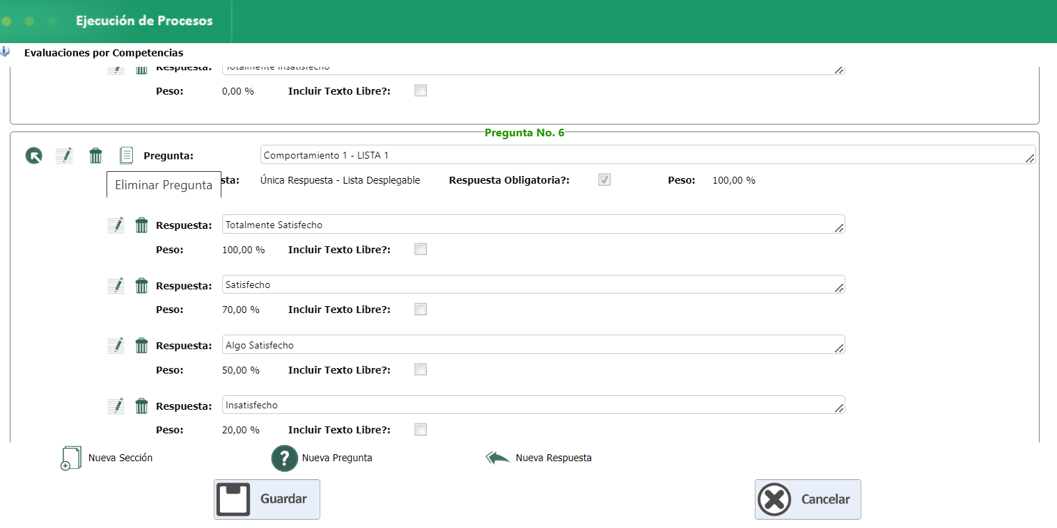The width and height of the screenshot is (1057, 528).
Task: Click the 'Satisfecho' answer text field
Action: [533, 285]
